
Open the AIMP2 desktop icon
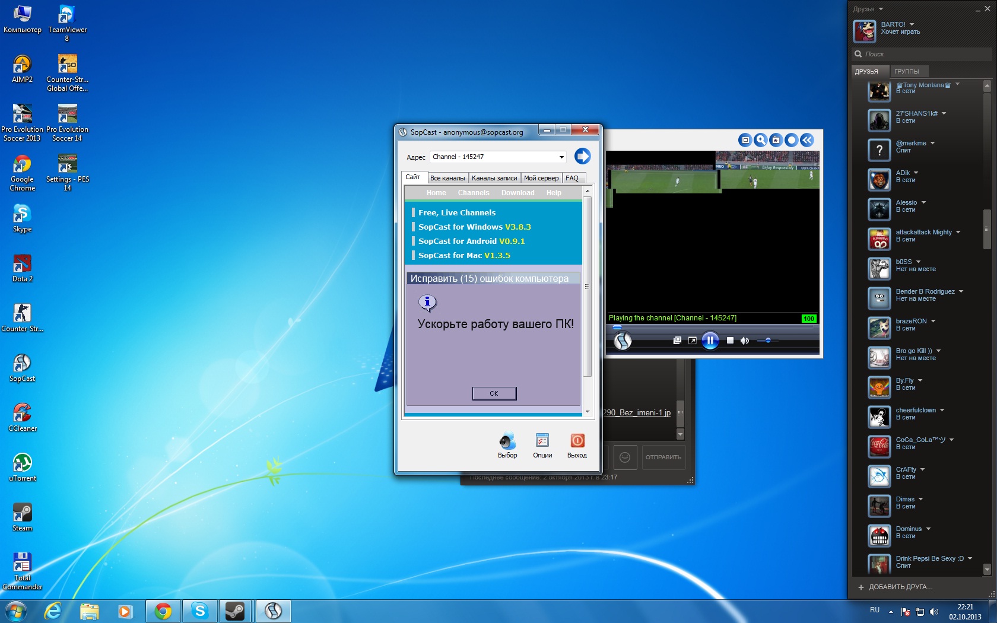(22, 68)
